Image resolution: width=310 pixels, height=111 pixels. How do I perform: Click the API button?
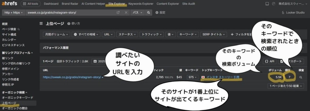(x=269, y=61)
